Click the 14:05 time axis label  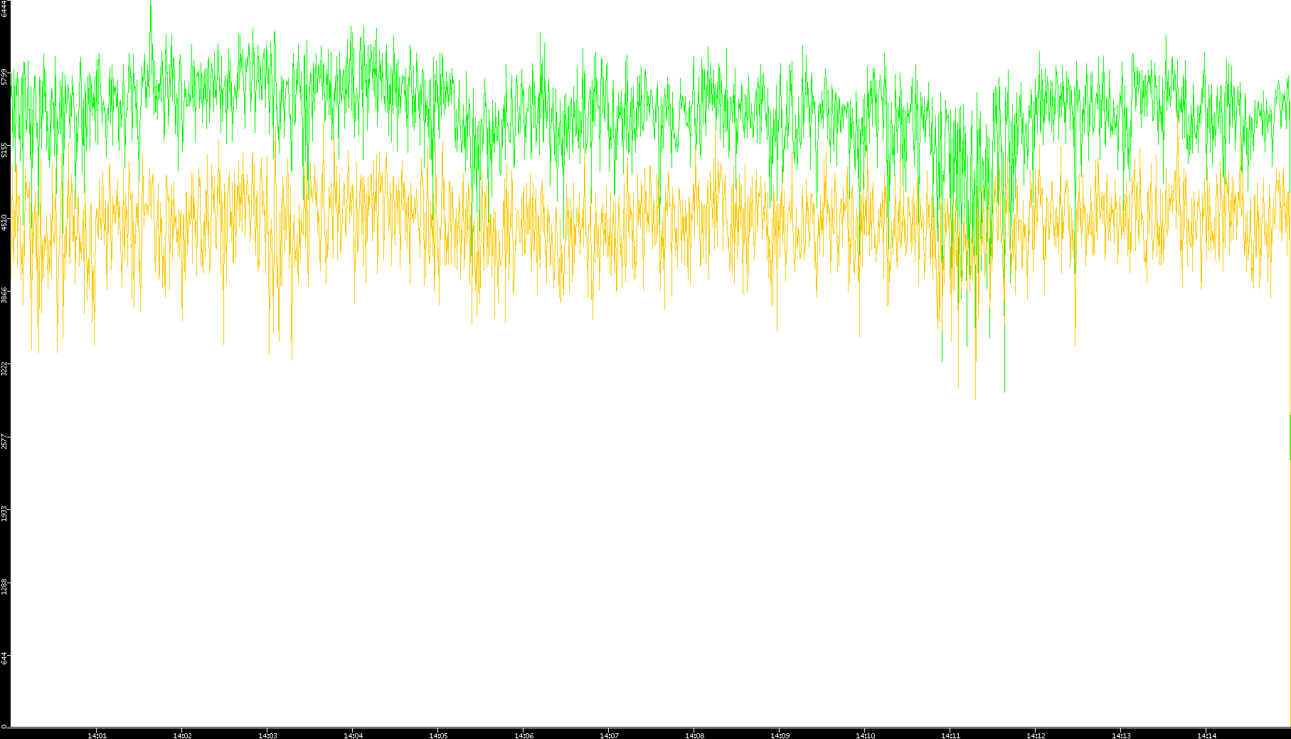[438, 735]
